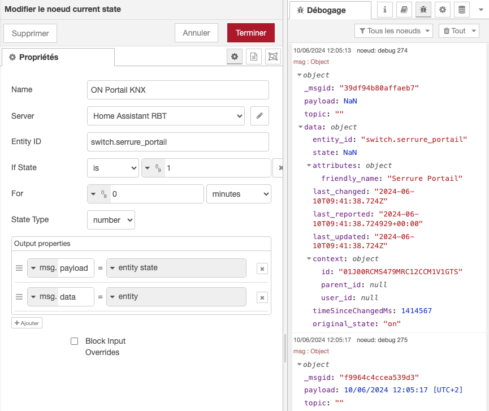Screen dimensions: 489x411
Task: Click the edit server pencil icon
Action: tap(259, 116)
